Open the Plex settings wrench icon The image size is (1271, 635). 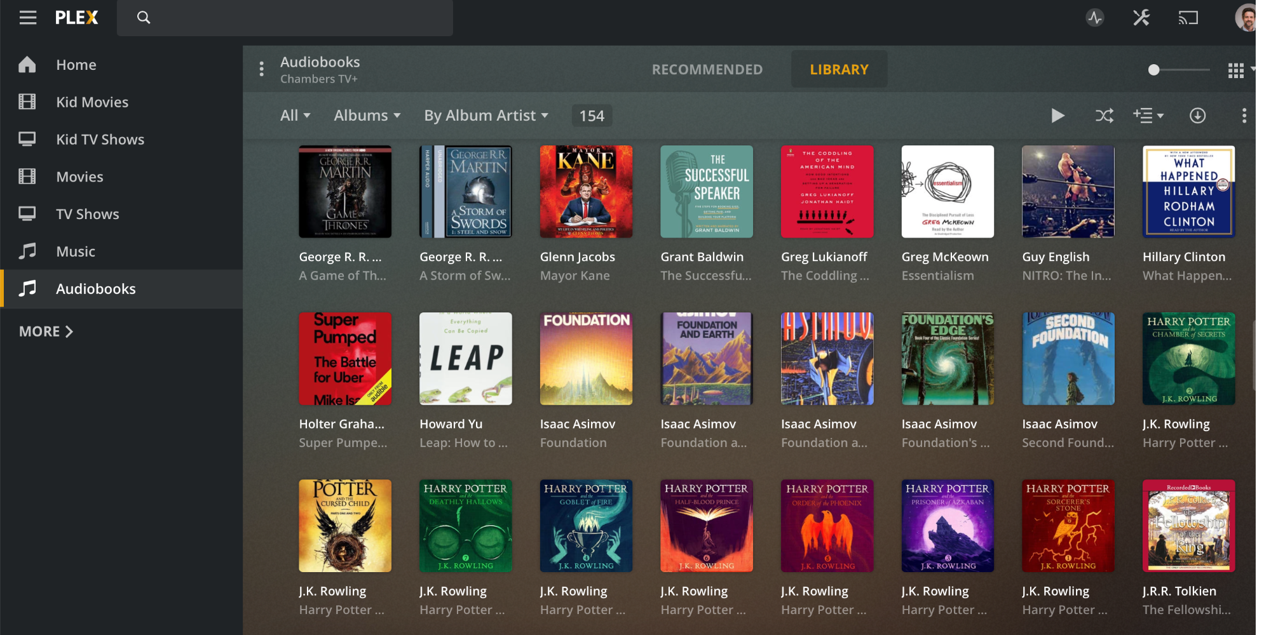coord(1141,18)
